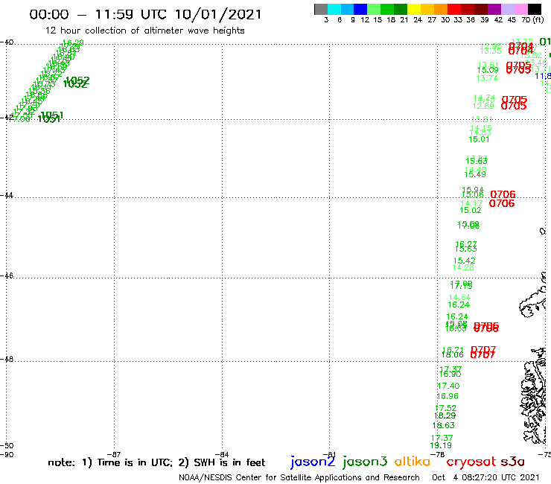551x484 pixels.
Task: Click the cyan swatch in the color scale
Action: click(334, 9)
